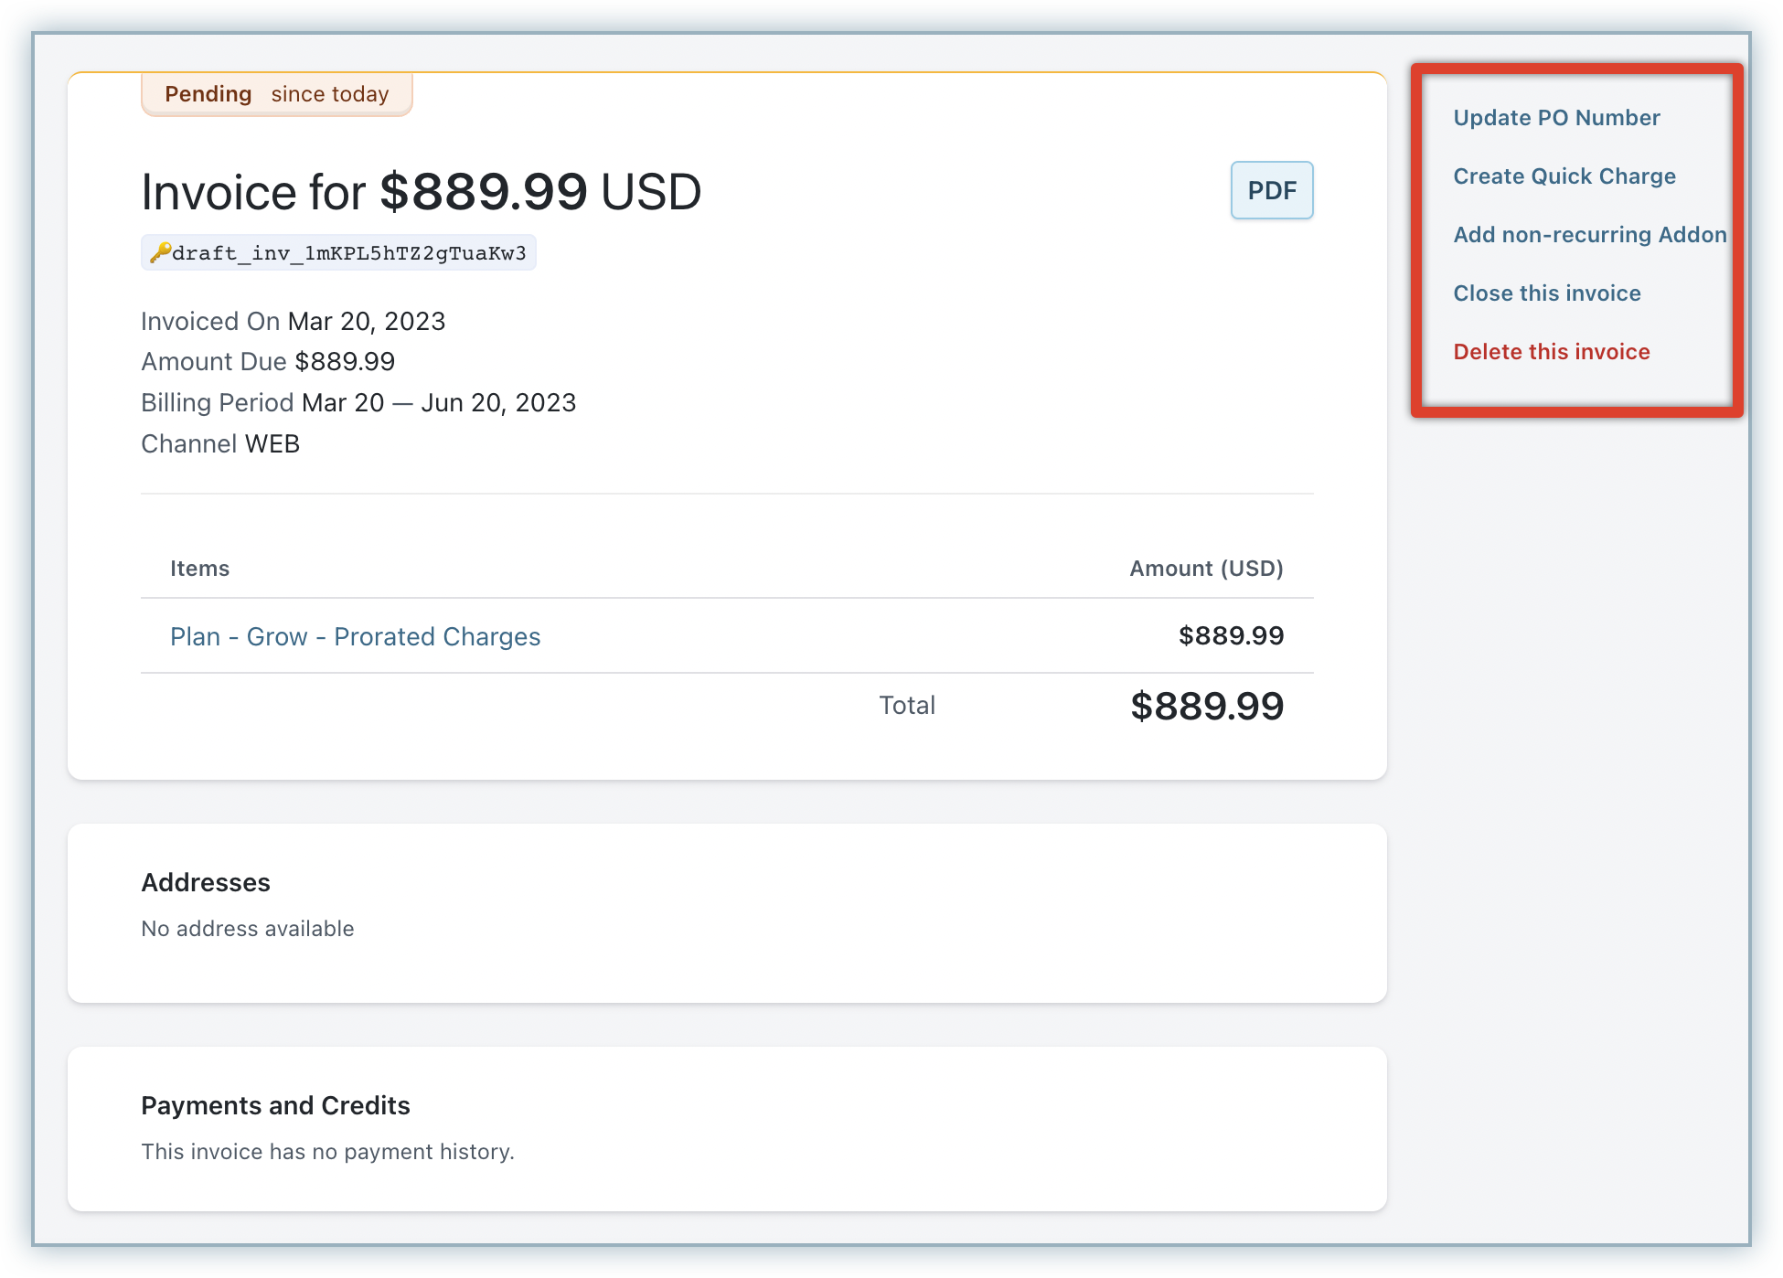This screenshot has height=1278, width=1783.
Task: Click the key icon beside invoice ID
Action: (x=160, y=252)
